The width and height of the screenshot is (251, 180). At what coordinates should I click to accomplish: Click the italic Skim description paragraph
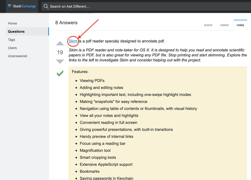coord(156,55)
